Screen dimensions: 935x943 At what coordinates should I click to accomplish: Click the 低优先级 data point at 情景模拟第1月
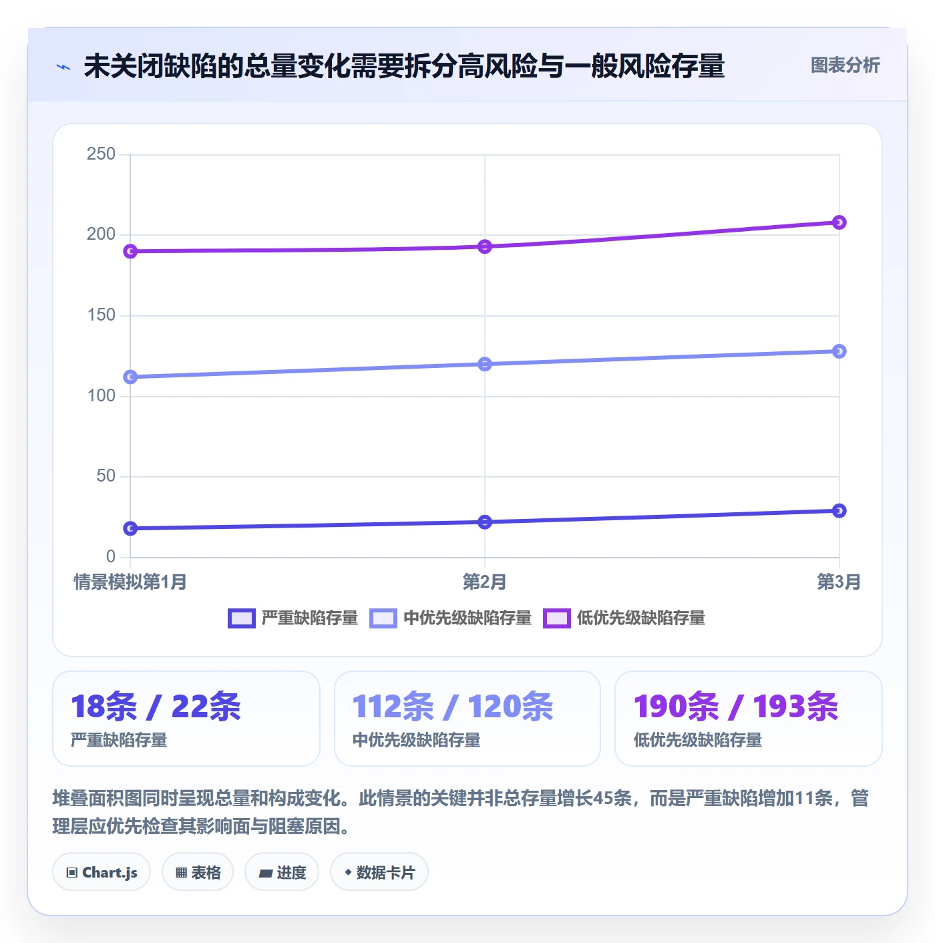coord(130,251)
